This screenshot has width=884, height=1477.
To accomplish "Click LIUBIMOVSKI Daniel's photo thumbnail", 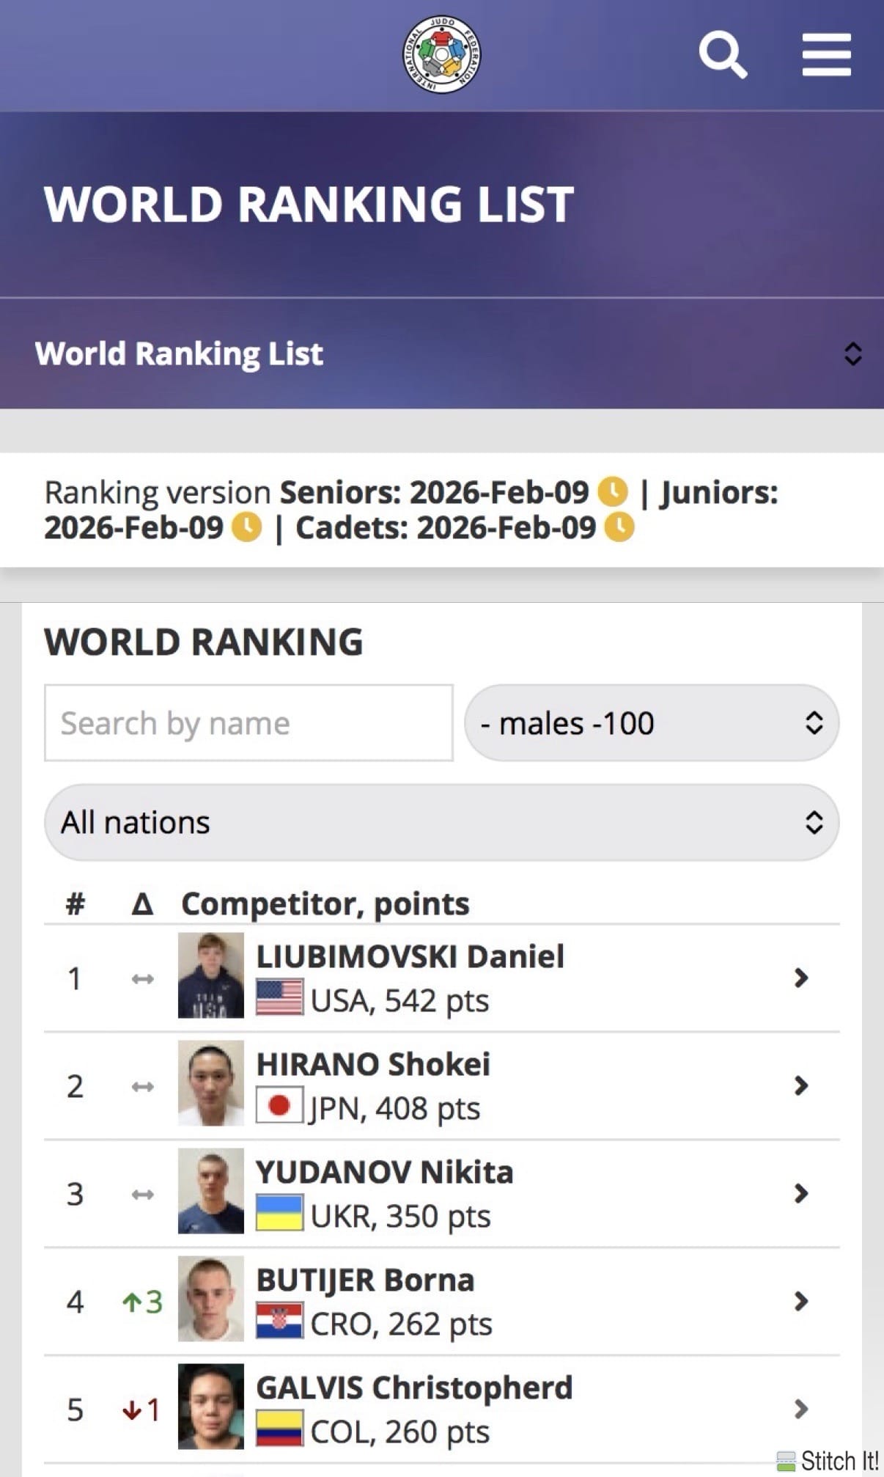I will 211,975.
